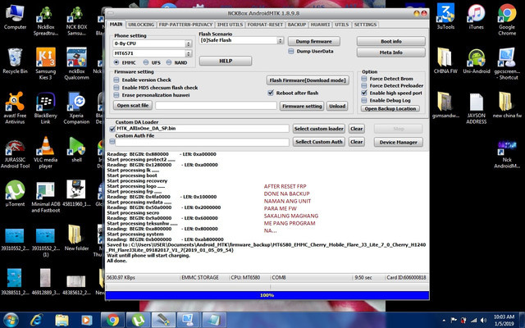The height and width of the screenshot is (328, 525).
Task: Toggle Force Detect Preloader option
Action: pos(364,85)
